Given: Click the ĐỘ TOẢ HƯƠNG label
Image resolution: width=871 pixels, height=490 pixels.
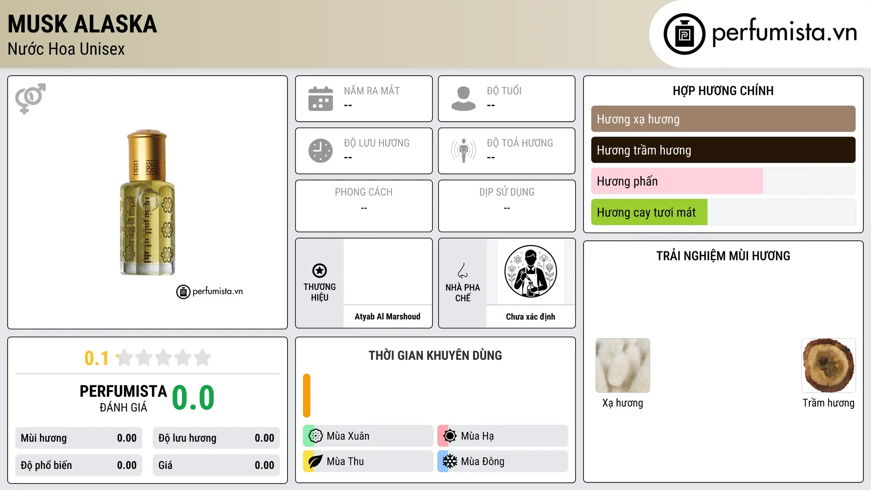Looking at the screenshot, I should tap(520, 143).
